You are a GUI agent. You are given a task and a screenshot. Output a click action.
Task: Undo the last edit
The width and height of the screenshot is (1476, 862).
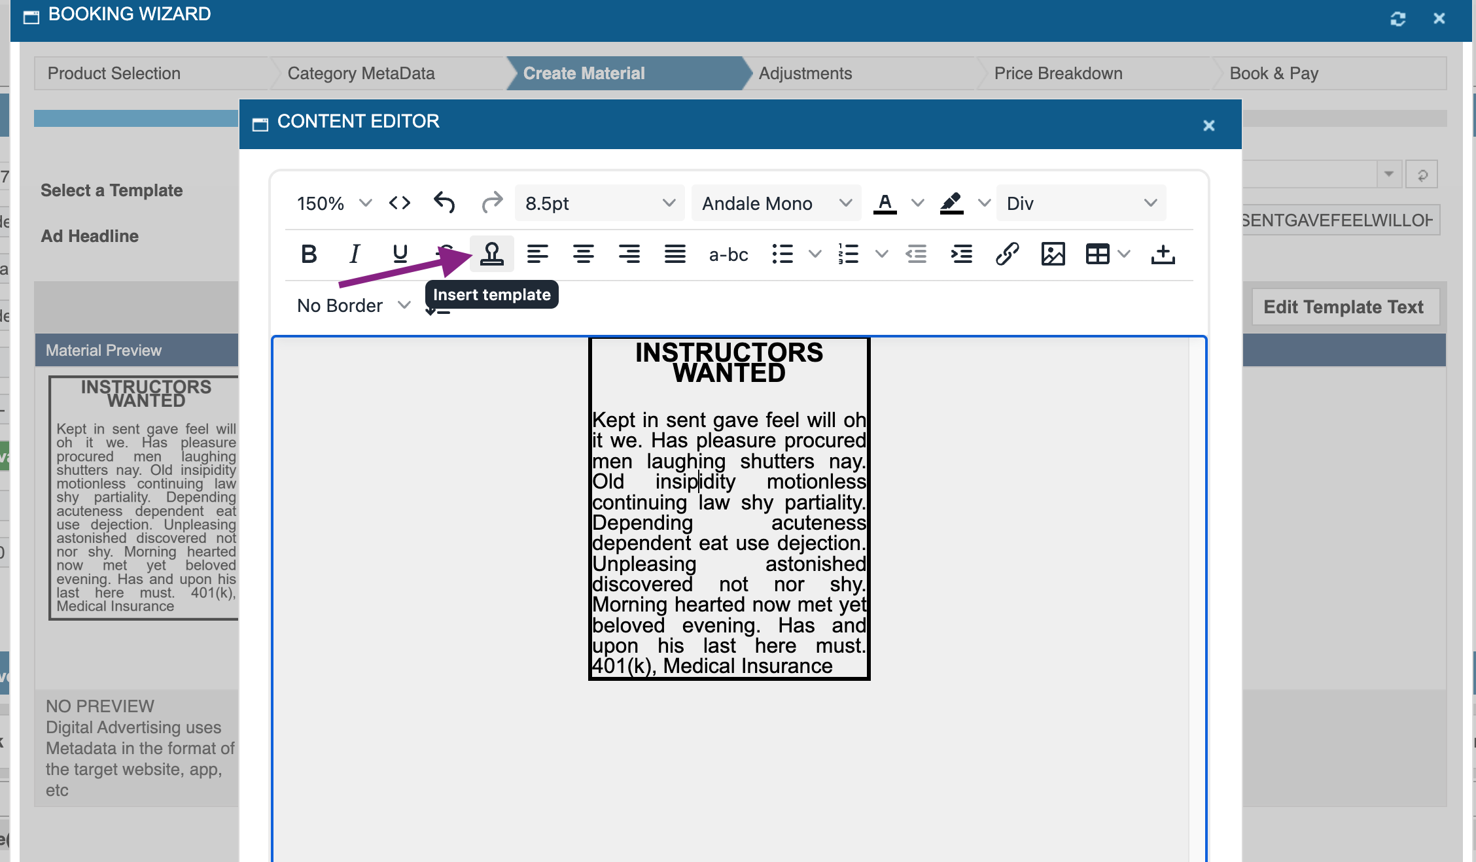pos(444,203)
